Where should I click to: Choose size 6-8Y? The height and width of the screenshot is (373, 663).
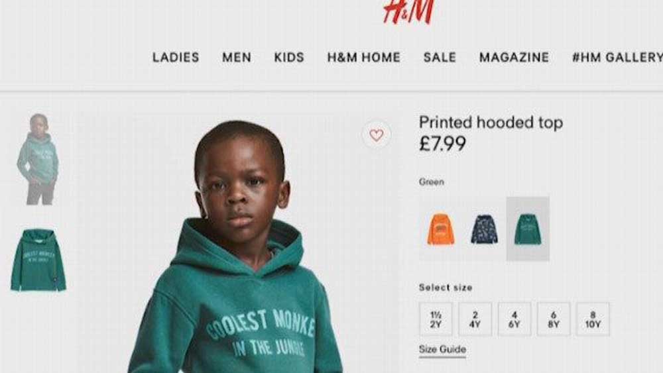(554, 319)
